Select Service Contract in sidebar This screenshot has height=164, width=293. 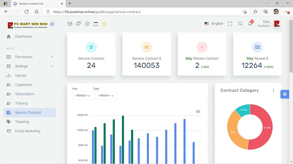click(30, 112)
